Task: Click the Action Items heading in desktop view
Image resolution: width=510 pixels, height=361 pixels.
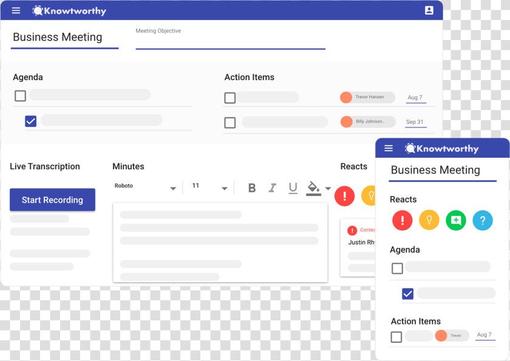Action: (x=250, y=77)
